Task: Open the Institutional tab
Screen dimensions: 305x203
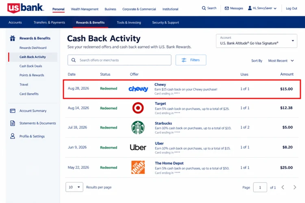Action: (170, 9)
